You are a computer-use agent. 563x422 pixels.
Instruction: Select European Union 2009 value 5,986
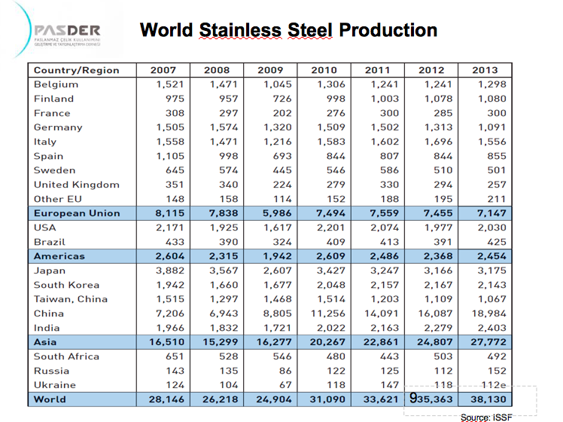coord(277,213)
